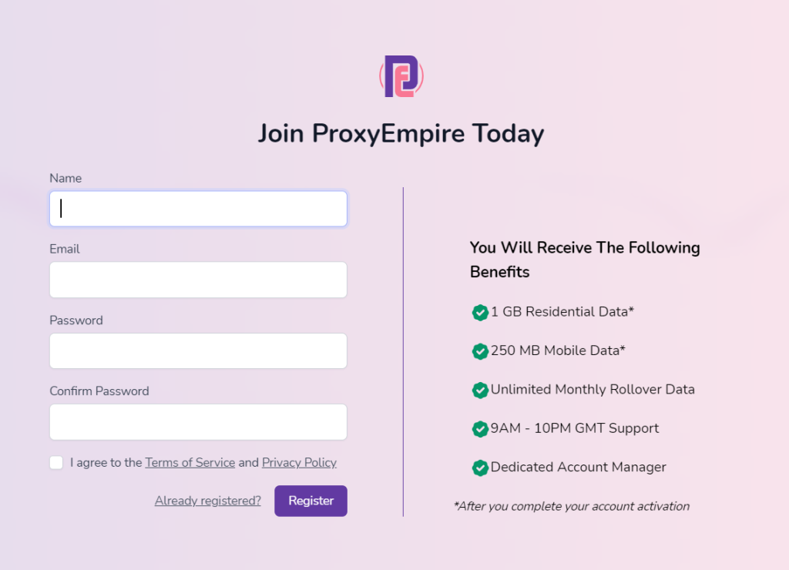Click inside the Name input field
Screen dimensions: 789x570
(x=198, y=208)
